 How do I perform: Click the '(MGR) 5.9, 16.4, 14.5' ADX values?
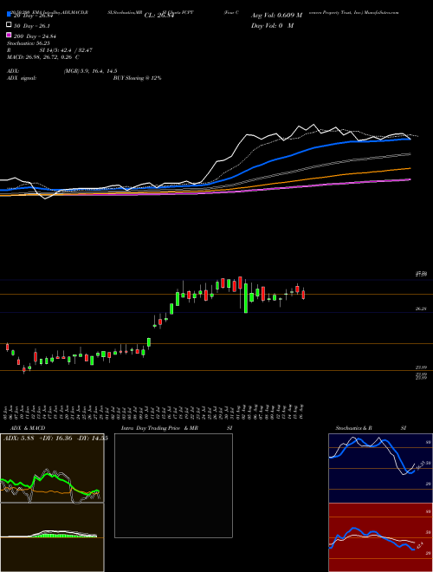(90, 71)
